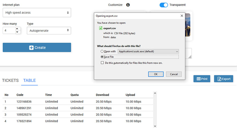Cancel the file download dialog
This screenshot has height=131, width=237.
coord(174,74)
